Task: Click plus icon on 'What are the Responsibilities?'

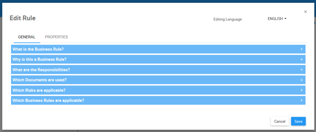Action: coord(301,69)
